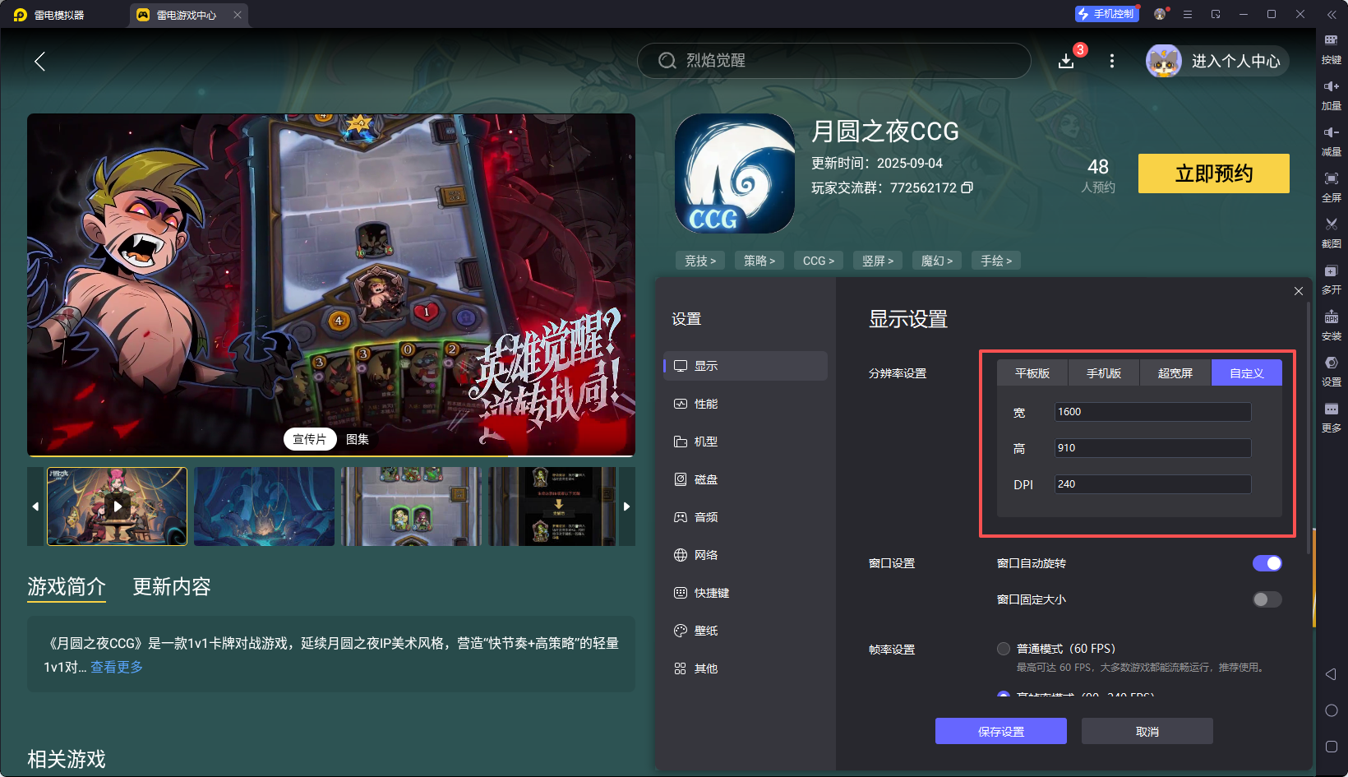This screenshot has width=1348, height=777.
Task: Click the Android back triangle button
Action: [1332, 674]
